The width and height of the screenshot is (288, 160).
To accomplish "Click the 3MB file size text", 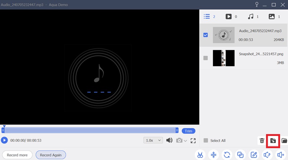I will coord(280,63).
